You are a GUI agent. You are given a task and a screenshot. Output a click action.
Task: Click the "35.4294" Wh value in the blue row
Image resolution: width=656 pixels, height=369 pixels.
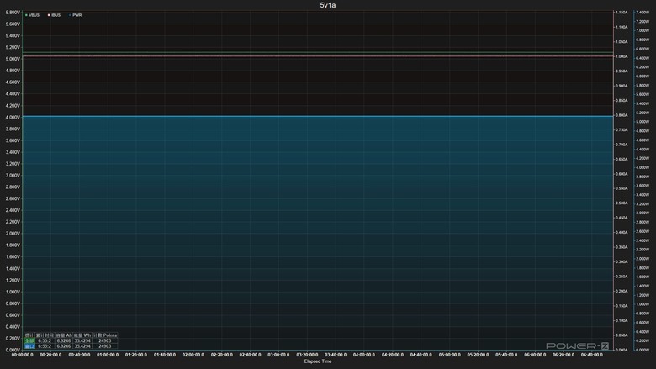pos(82,346)
